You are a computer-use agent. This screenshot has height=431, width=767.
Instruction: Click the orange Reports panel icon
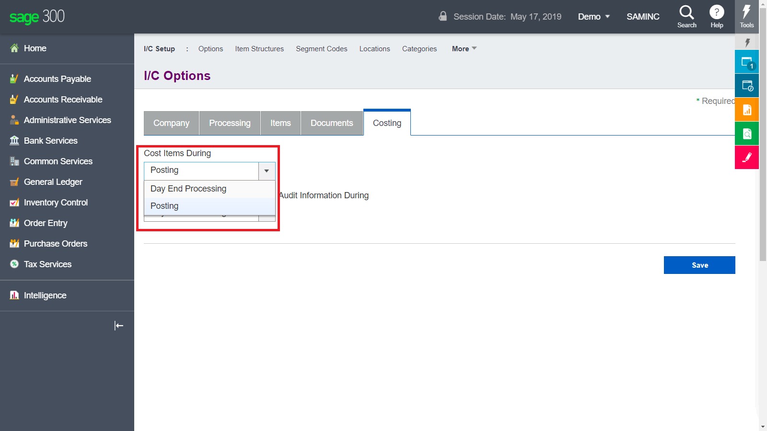tap(746, 109)
